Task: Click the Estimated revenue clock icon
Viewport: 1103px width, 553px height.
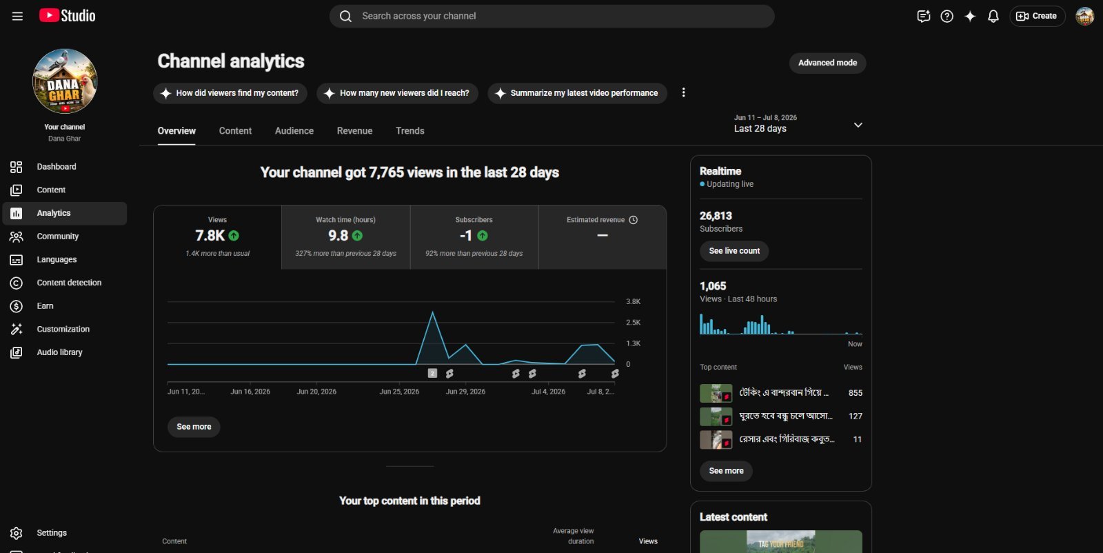Action: point(634,220)
